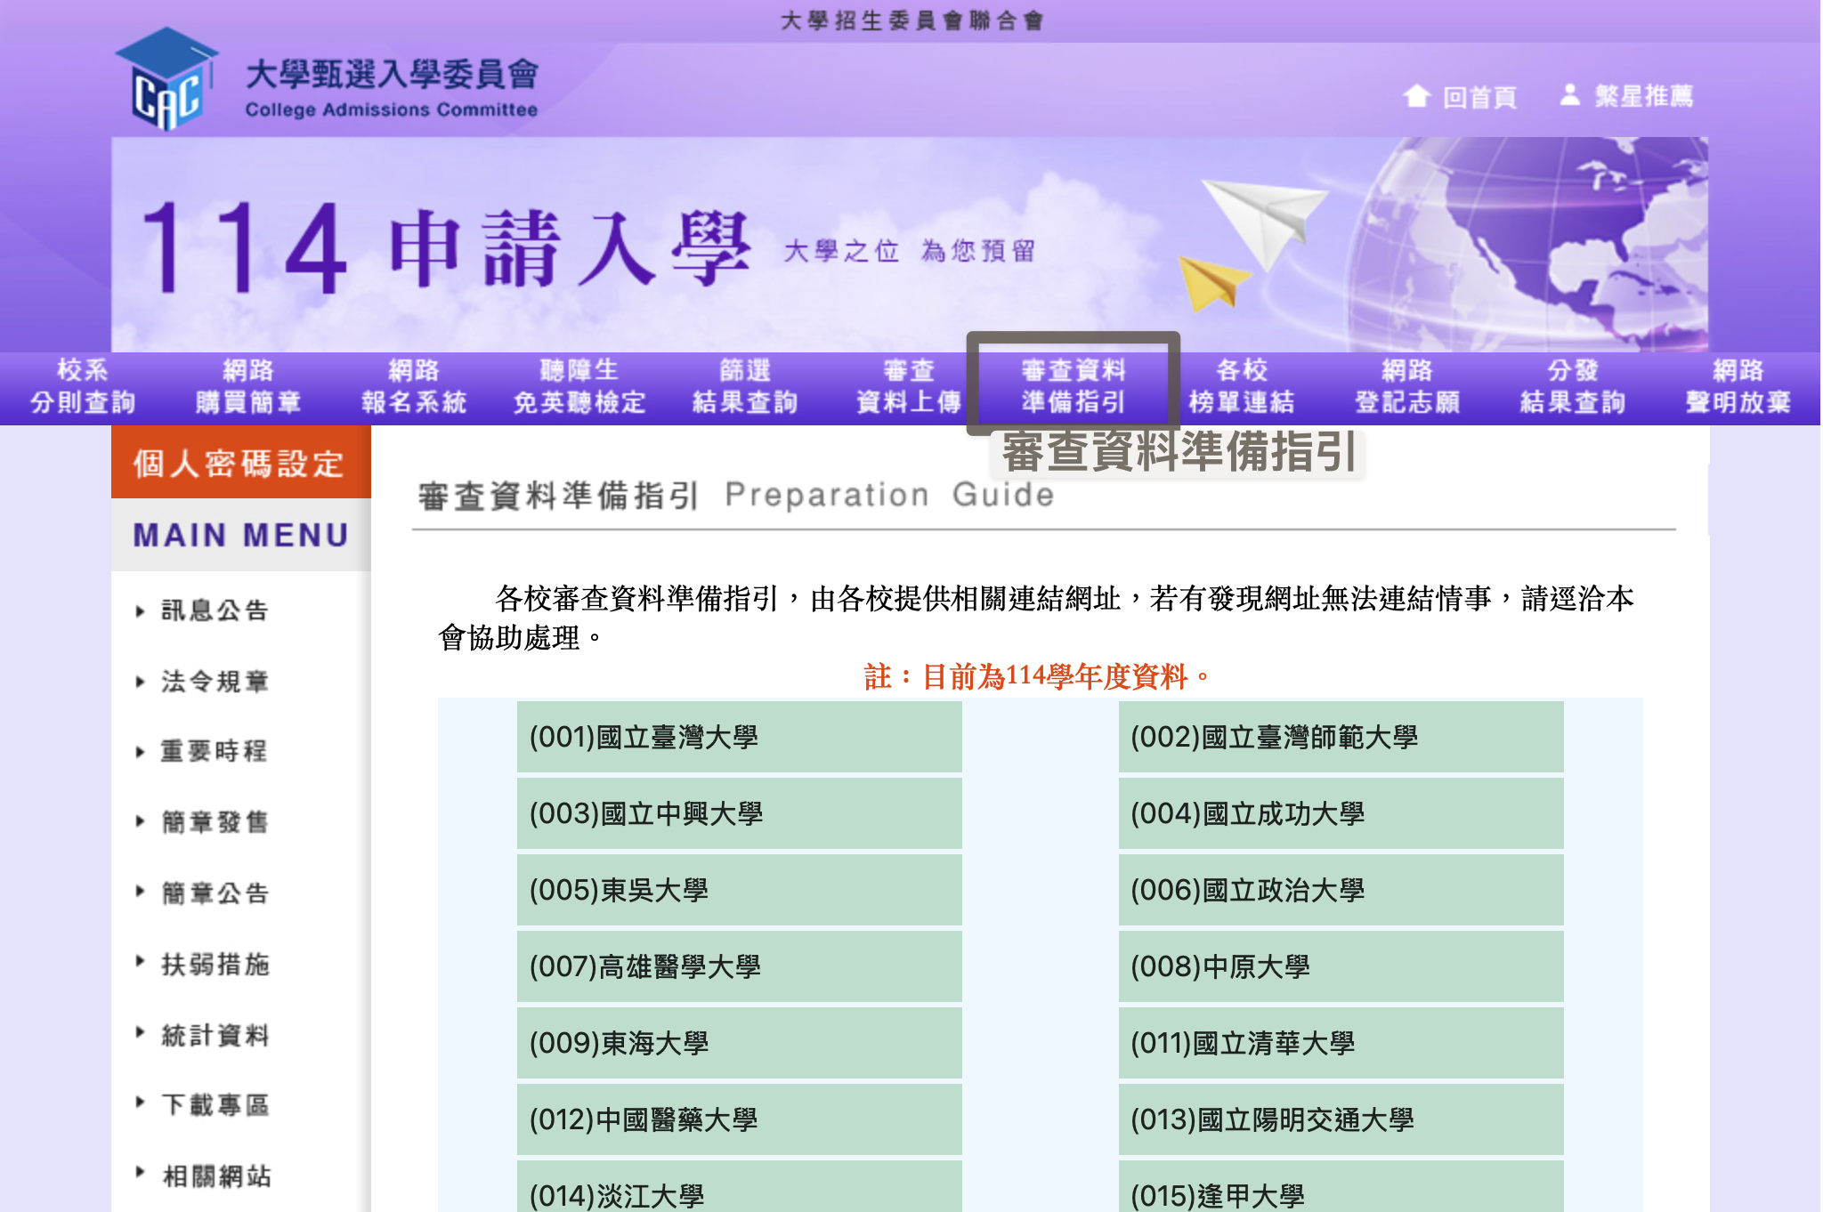Expand the 簡章發售 sidebar item
The image size is (1823, 1212).
coord(214,822)
